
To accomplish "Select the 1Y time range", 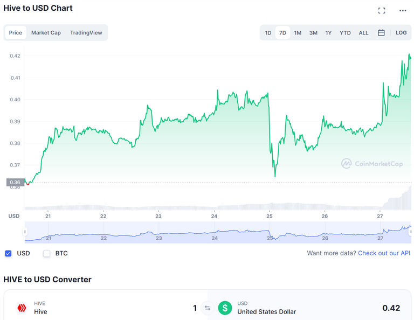I will point(328,33).
